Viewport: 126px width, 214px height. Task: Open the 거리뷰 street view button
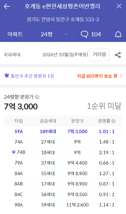pos(99,55)
